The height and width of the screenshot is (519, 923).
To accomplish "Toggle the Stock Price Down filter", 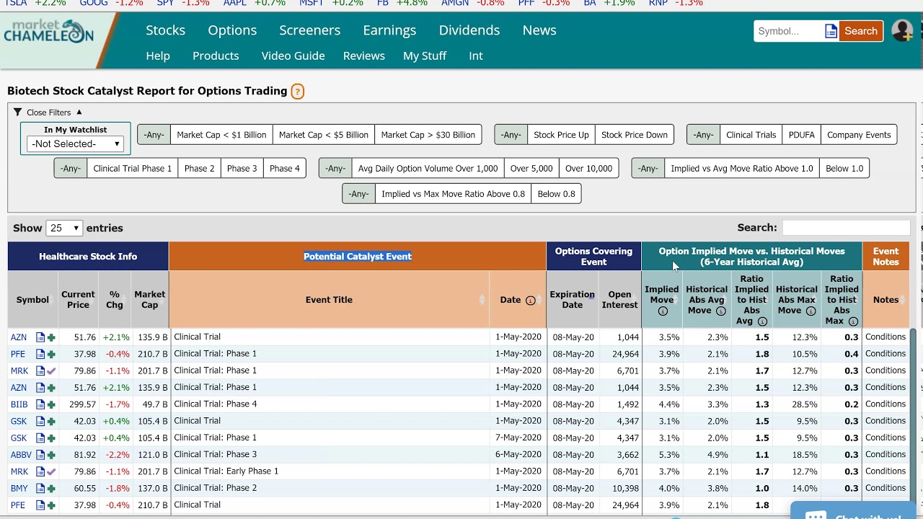I will 635,135.
